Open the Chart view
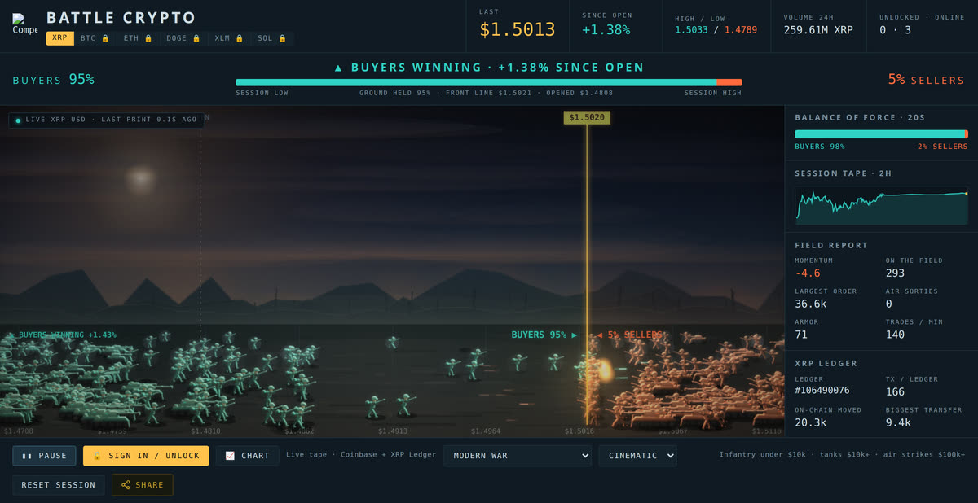Viewport: 978px width, 503px height. (x=248, y=456)
